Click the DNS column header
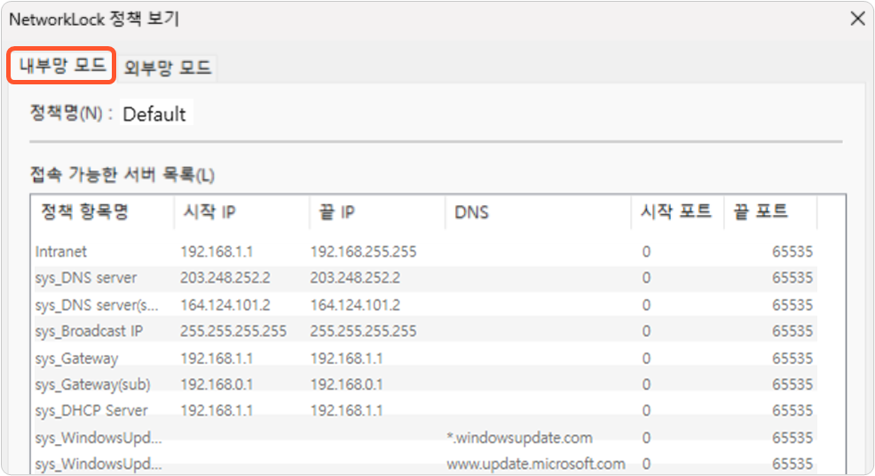This screenshot has width=875, height=476. (539, 211)
